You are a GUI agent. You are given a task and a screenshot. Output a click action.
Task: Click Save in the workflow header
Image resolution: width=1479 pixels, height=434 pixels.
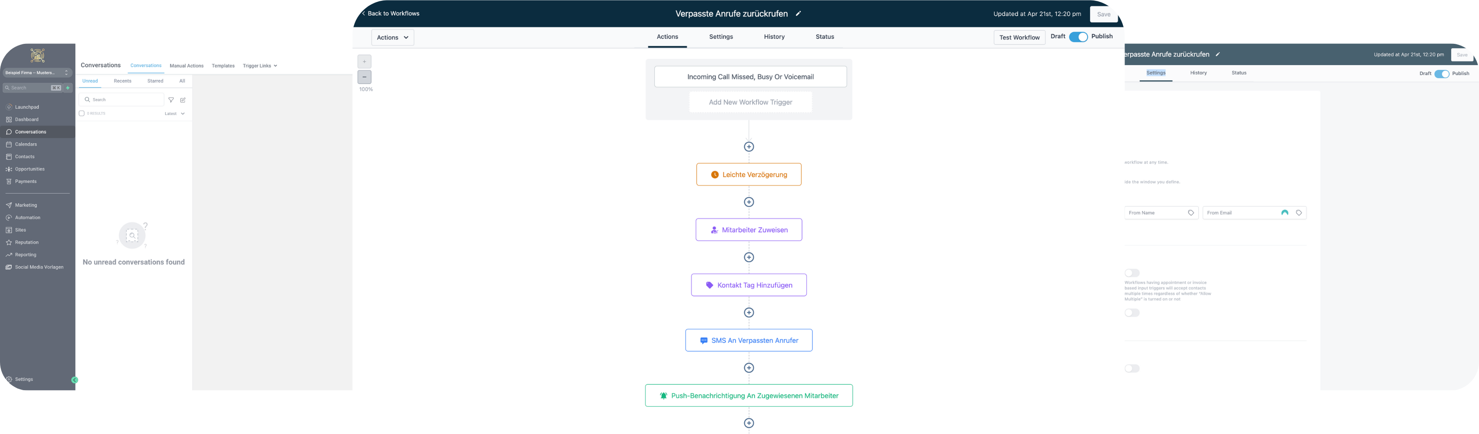(x=1104, y=14)
